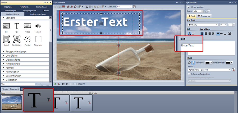Open the font size 60 dropdown
This screenshot has width=238, height=113.
(x=225, y=25)
